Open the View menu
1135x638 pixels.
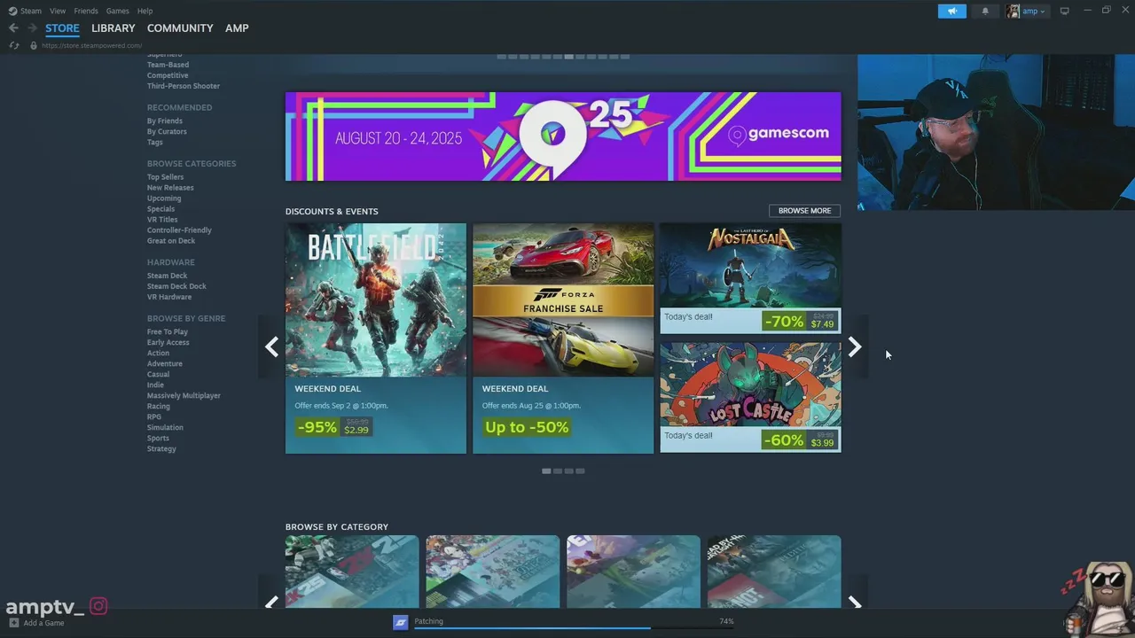[x=58, y=11]
